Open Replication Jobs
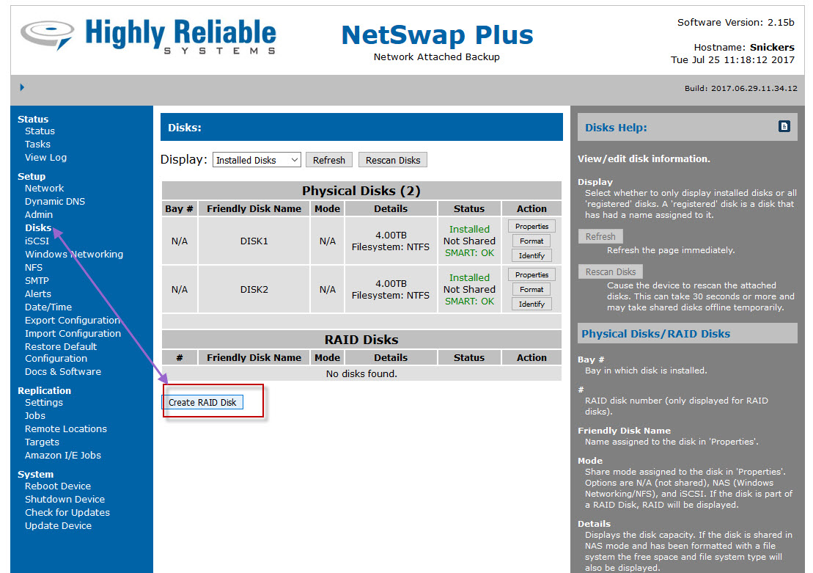Image resolution: width=813 pixels, height=573 pixels. (34, 416)
